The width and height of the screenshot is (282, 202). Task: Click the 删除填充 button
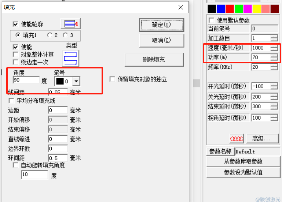154,59
